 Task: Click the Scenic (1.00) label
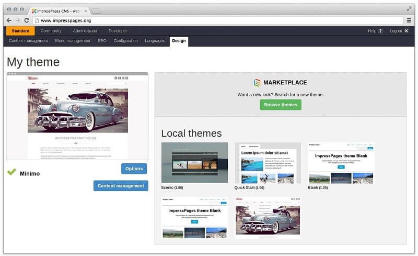pos(172,187)
